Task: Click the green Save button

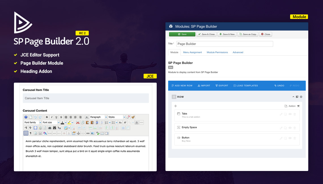Action: click(182, 34)
